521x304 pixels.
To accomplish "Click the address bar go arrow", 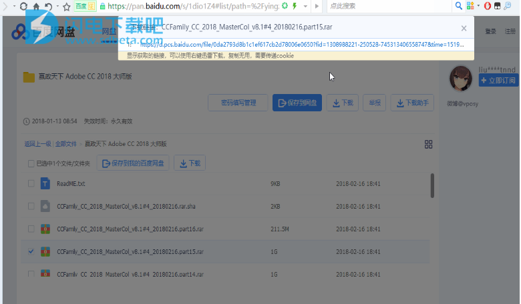I will [317, 6].
